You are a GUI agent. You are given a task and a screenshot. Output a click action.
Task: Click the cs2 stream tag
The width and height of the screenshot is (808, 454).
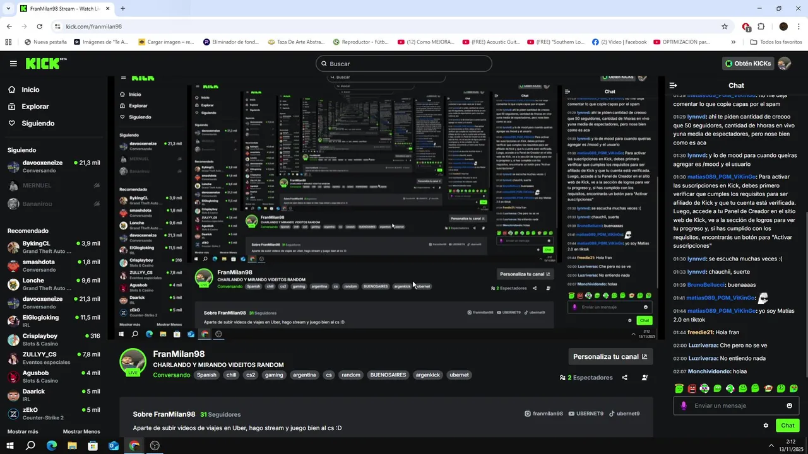click(x=251, y=375)
